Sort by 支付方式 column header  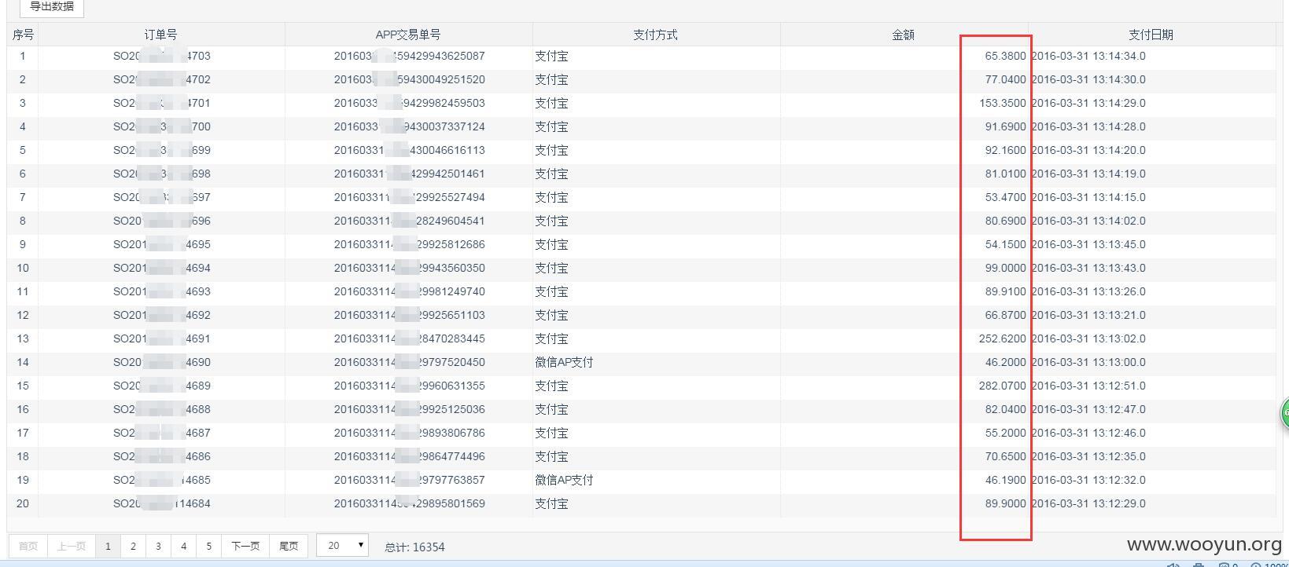coord(656,35)
